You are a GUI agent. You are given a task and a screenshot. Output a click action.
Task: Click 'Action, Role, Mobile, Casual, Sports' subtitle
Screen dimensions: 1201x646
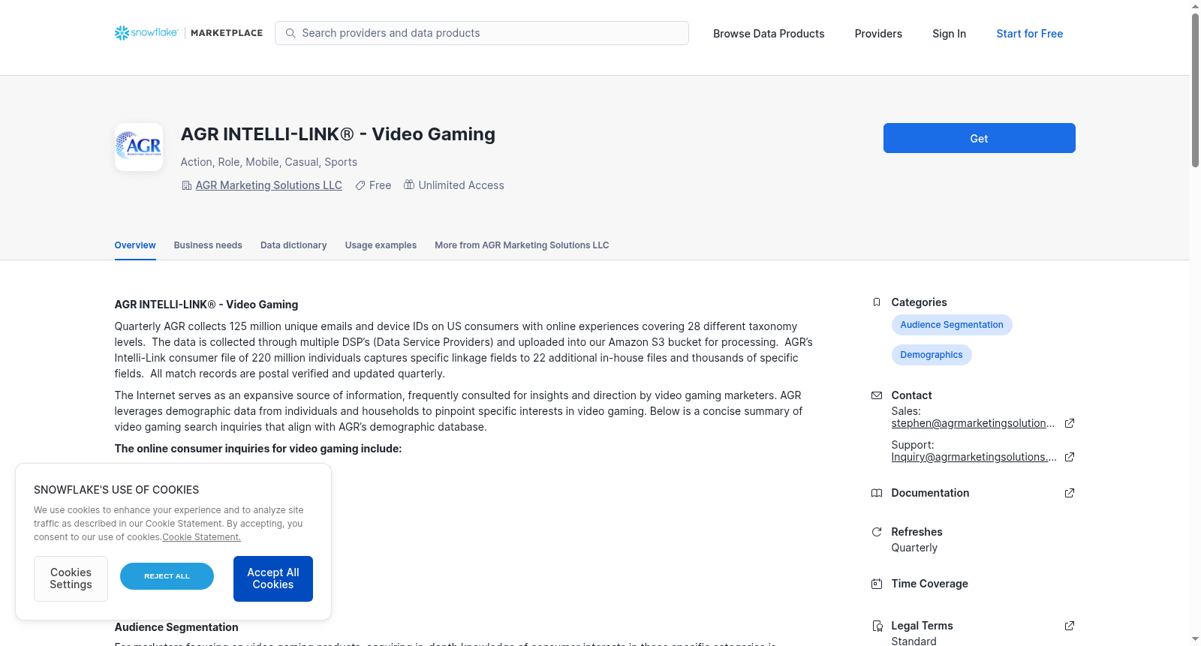(269, 162)
